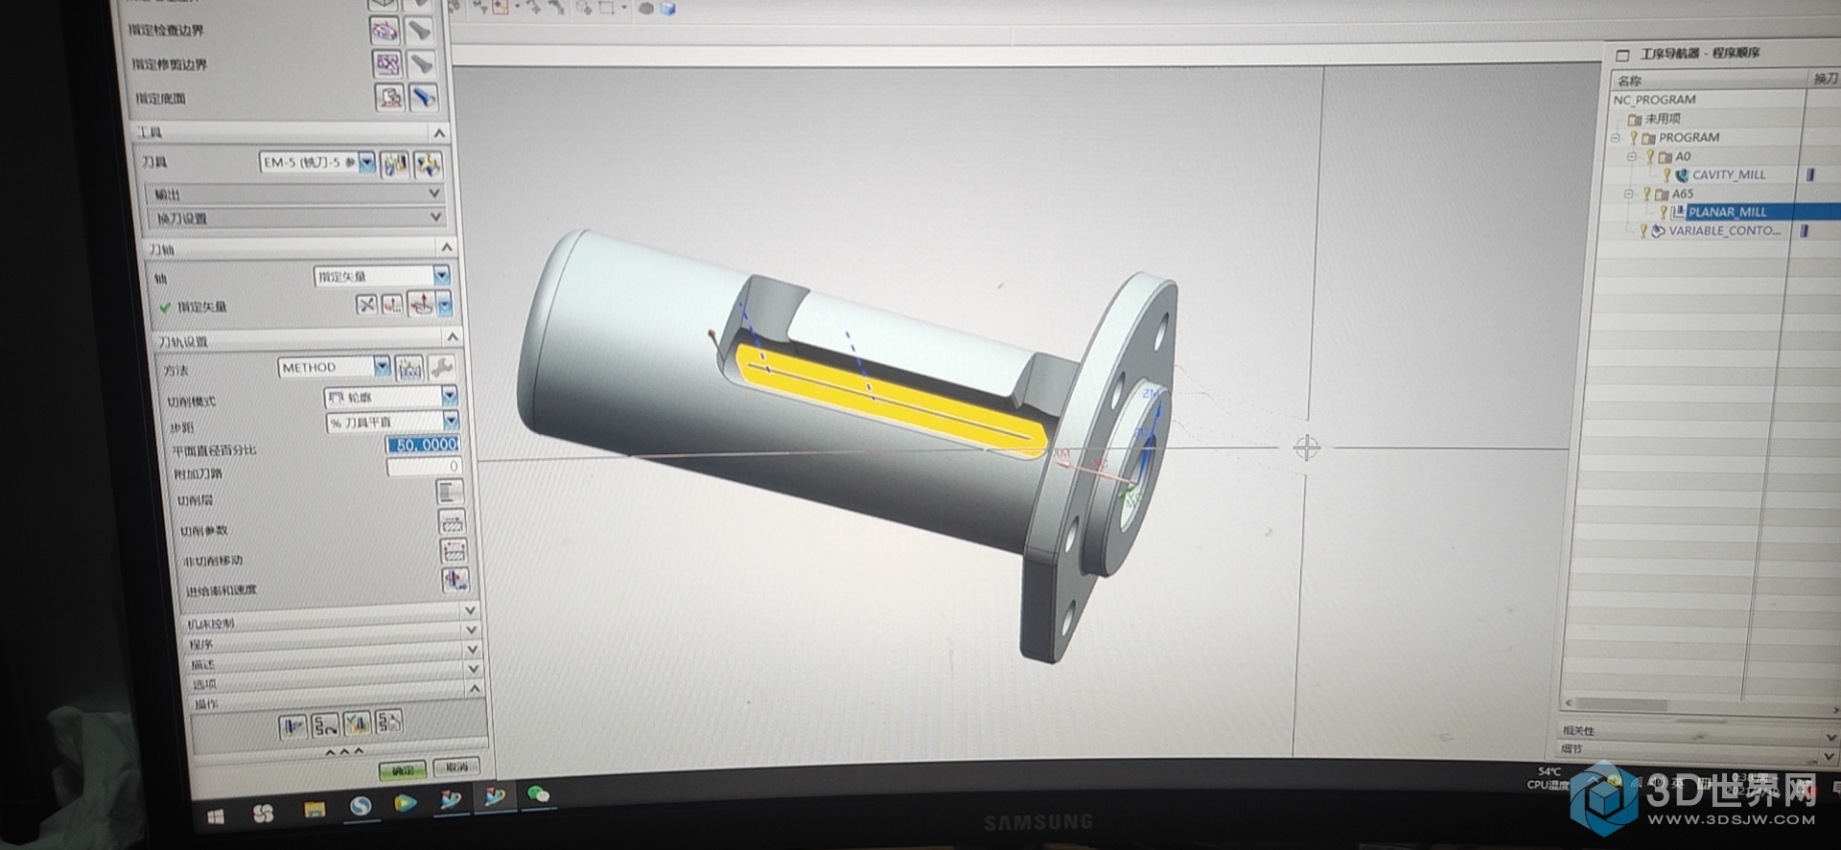The width and height of the screenshot is (1841, 850).
Task: Select the trim boundary icon next to 指定修剪边界
Action: click(x=386, y=64)
